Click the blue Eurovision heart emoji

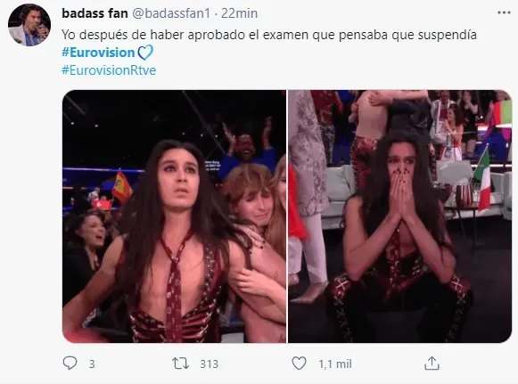click(145, 53)
